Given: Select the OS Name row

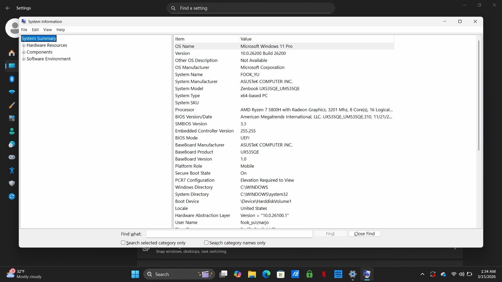Looking at the screenshot, I should tap(284, 46).
